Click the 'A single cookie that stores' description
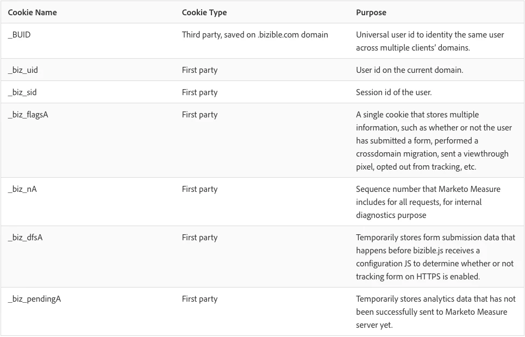The width and height of the screenshot is (525, 337). [434, 141]
